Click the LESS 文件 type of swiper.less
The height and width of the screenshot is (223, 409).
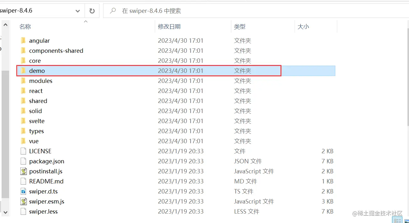coord(247,212)
